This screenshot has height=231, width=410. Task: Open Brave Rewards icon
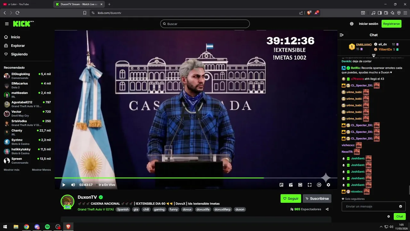click(316, 13)
